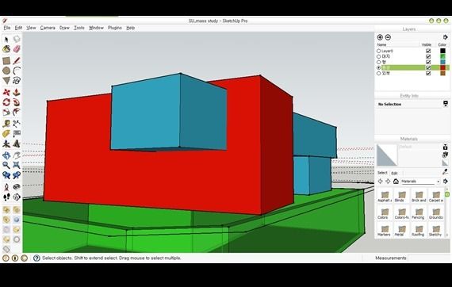Select the arrow Select tool
Screen dimensions: 452x287
[x=6, y=39]
